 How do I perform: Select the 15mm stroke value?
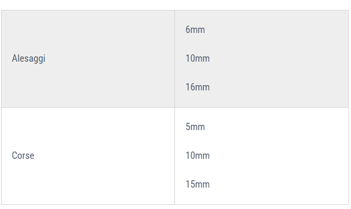click(197, 184)
